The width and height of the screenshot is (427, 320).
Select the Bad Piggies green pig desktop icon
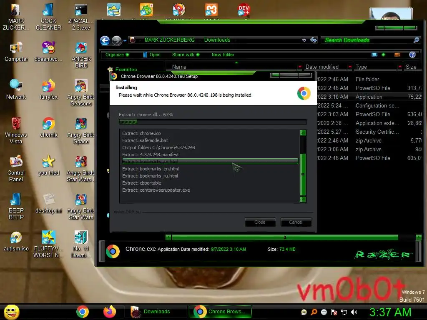coord(146,10)
